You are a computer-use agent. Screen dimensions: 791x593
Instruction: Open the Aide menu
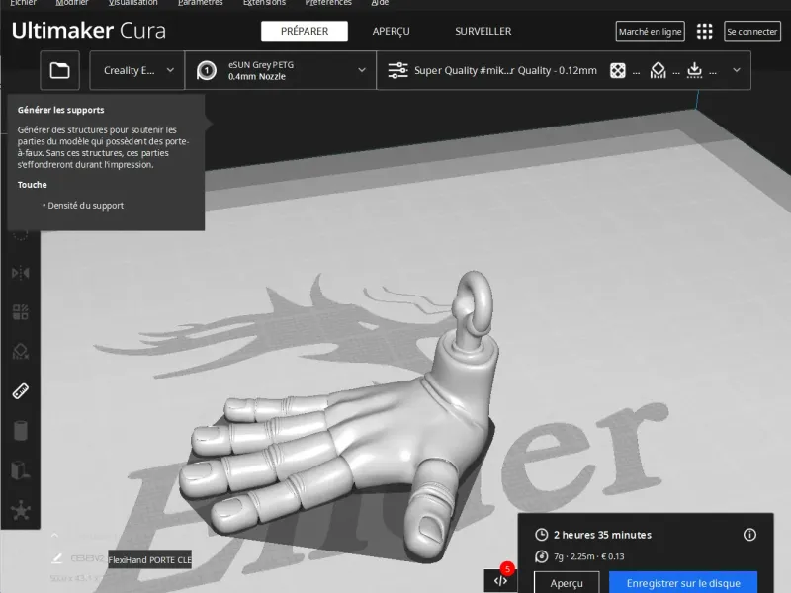[x=380, y=3]
